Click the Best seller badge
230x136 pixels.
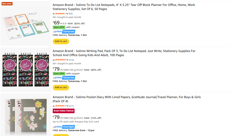pyautogui.click(x=7, y=4)
